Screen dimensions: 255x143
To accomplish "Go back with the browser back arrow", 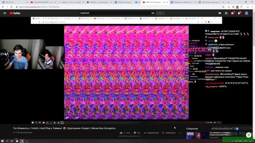I will coord(3,7).
